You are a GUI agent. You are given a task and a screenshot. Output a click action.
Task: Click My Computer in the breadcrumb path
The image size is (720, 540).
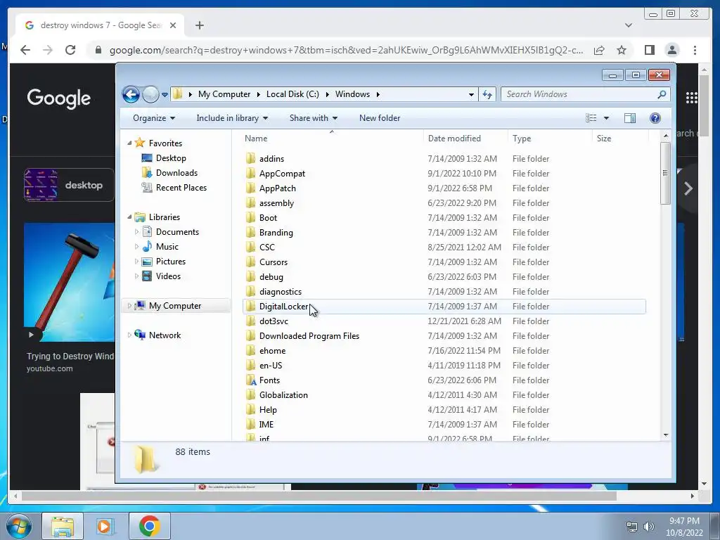click(x=224, y=94)
